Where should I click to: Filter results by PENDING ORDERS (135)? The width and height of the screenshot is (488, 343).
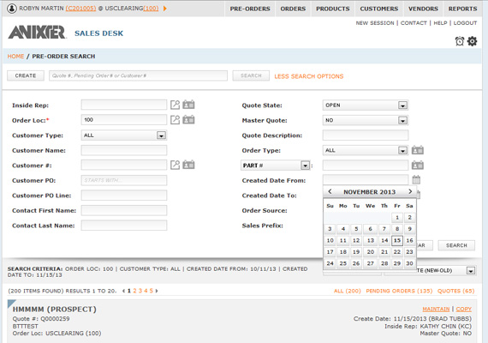click(x=399, y=291)
